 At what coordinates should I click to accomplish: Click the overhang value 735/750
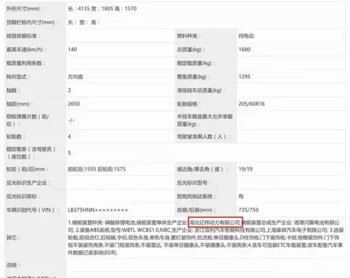[249, 210]
